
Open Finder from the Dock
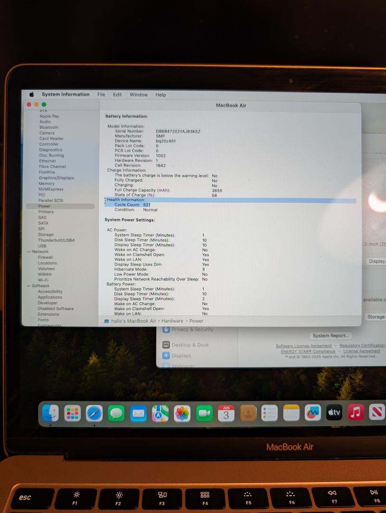click(50, 413)
